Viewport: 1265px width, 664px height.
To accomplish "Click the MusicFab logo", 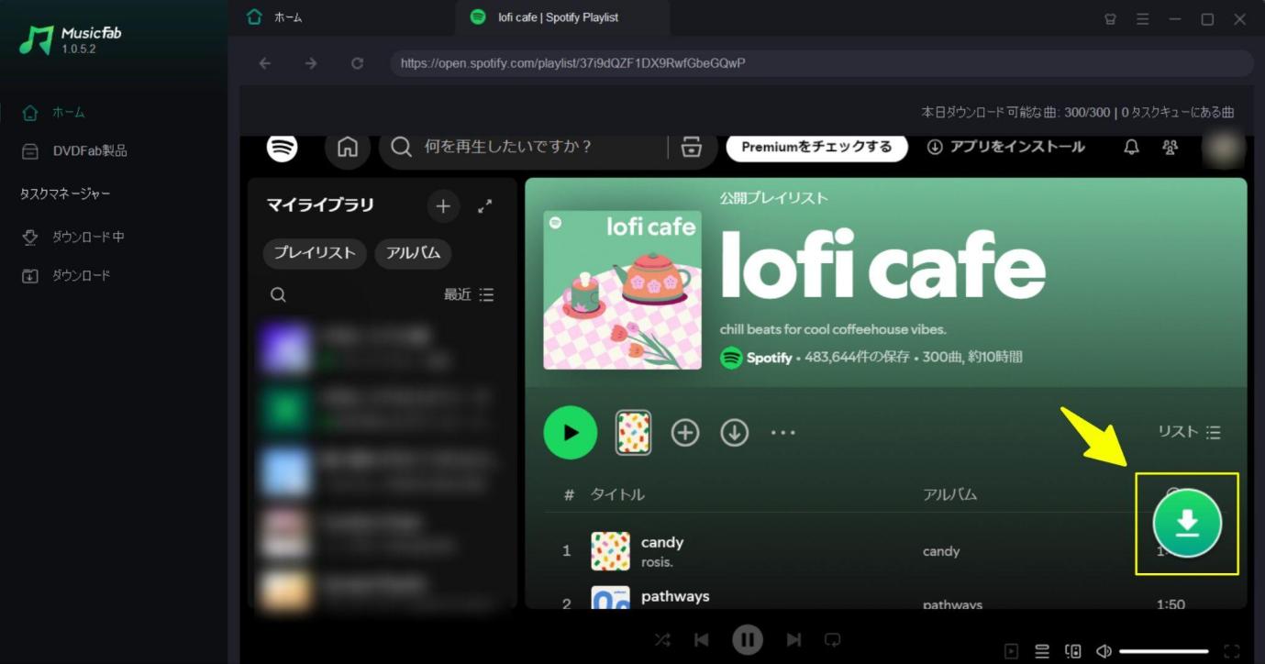I will pos(70,39).
